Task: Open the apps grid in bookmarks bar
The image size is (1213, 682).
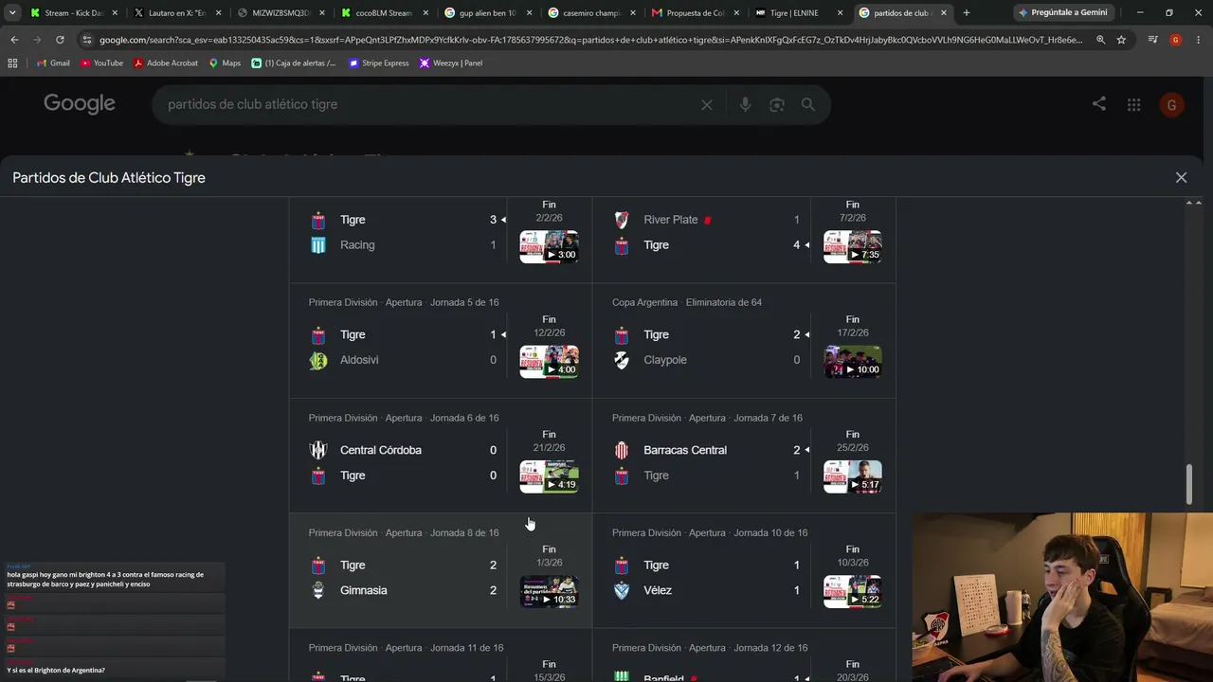Action: point(12,63)
